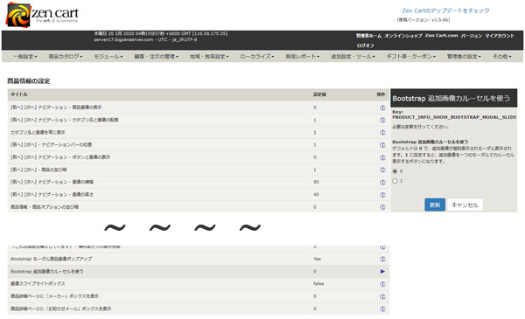Click the value 40 in the table

point(316,195)
